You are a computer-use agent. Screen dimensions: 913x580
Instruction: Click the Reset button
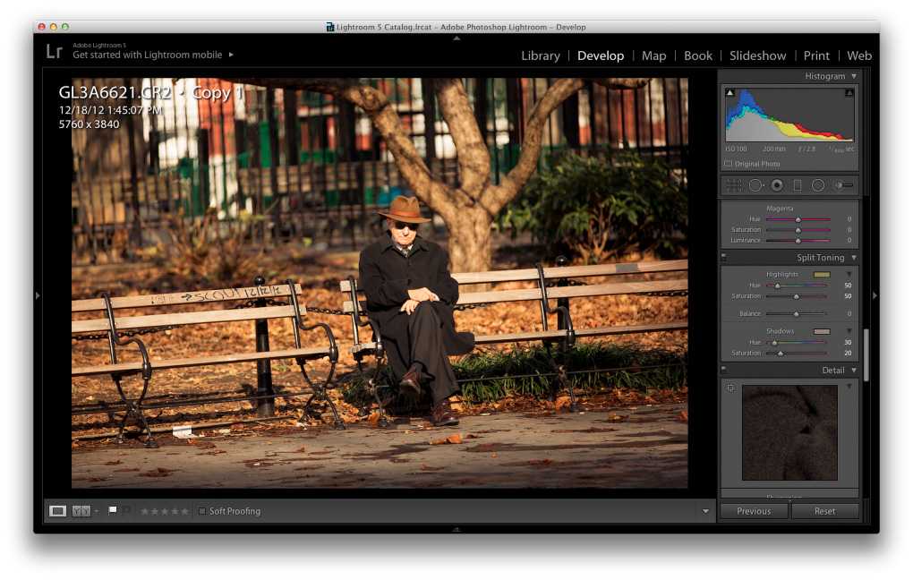[824, 511]
